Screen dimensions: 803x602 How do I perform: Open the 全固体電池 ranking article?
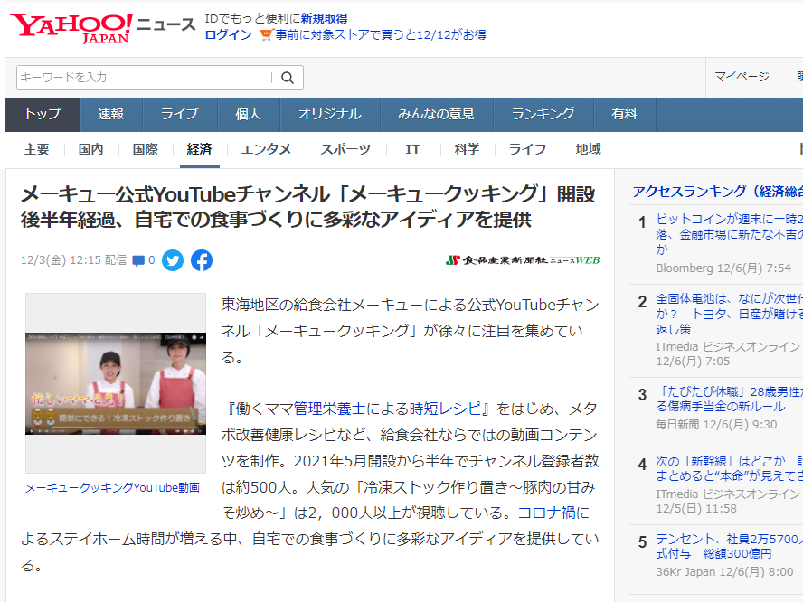[x=729, y=314]
